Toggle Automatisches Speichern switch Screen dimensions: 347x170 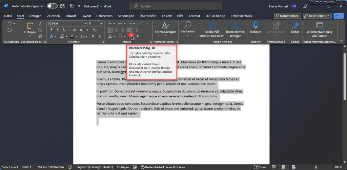coord(52,6)
